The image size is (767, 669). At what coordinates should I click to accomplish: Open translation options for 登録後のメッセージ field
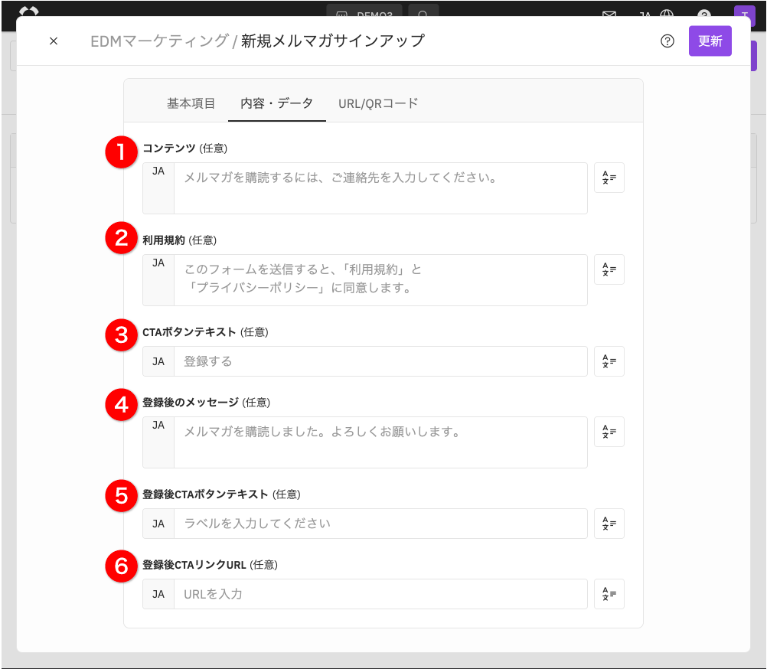(x=609, y=432)
